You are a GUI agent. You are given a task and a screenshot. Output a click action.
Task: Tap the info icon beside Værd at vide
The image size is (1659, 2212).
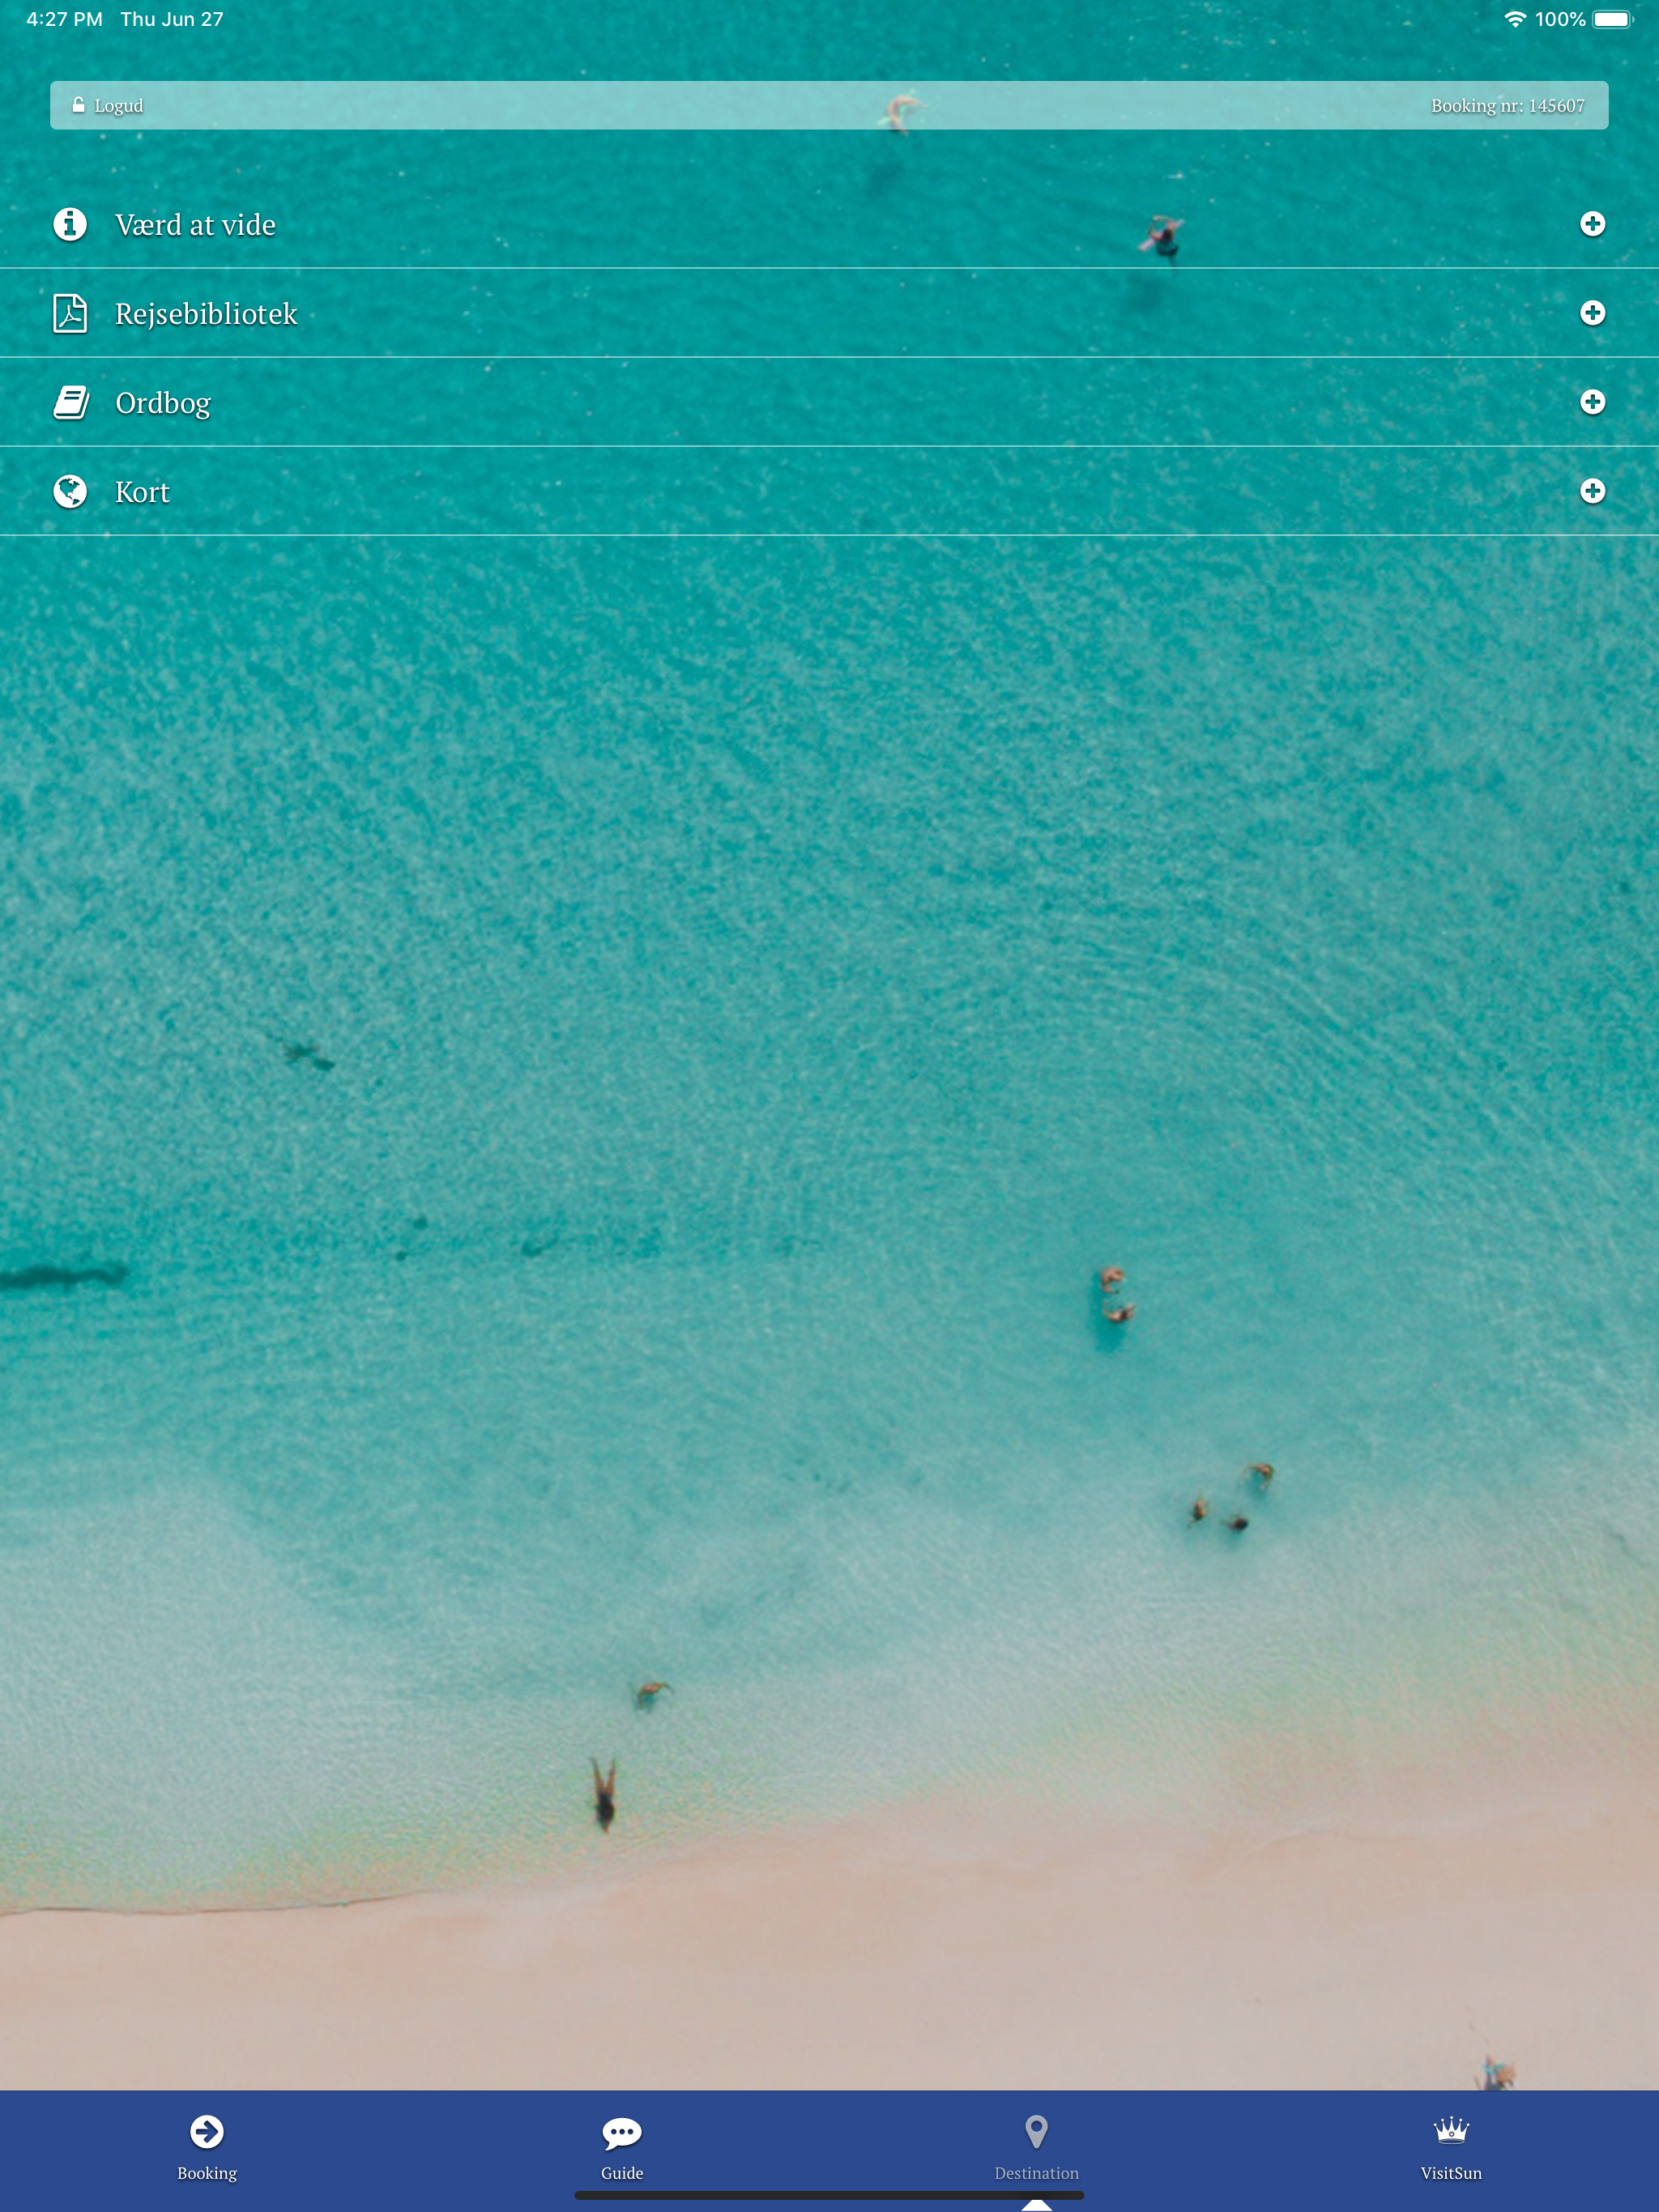click(x=70, y=224)
